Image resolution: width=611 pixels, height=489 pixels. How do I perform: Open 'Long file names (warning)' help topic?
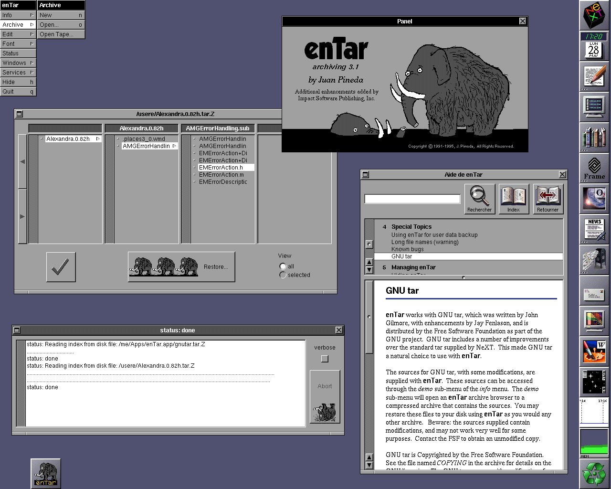point(425,242)
